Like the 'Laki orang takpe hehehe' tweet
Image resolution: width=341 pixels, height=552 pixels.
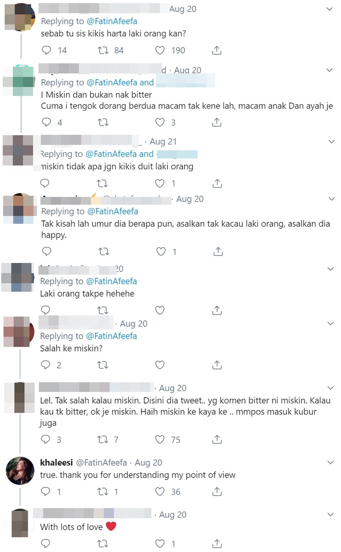pos(160,310)
